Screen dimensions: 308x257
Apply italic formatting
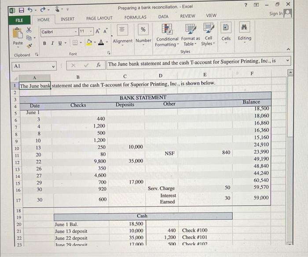52,43
